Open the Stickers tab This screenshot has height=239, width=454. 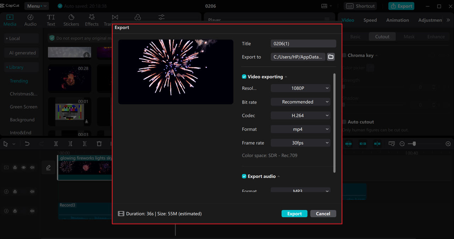tap(71, 20)
